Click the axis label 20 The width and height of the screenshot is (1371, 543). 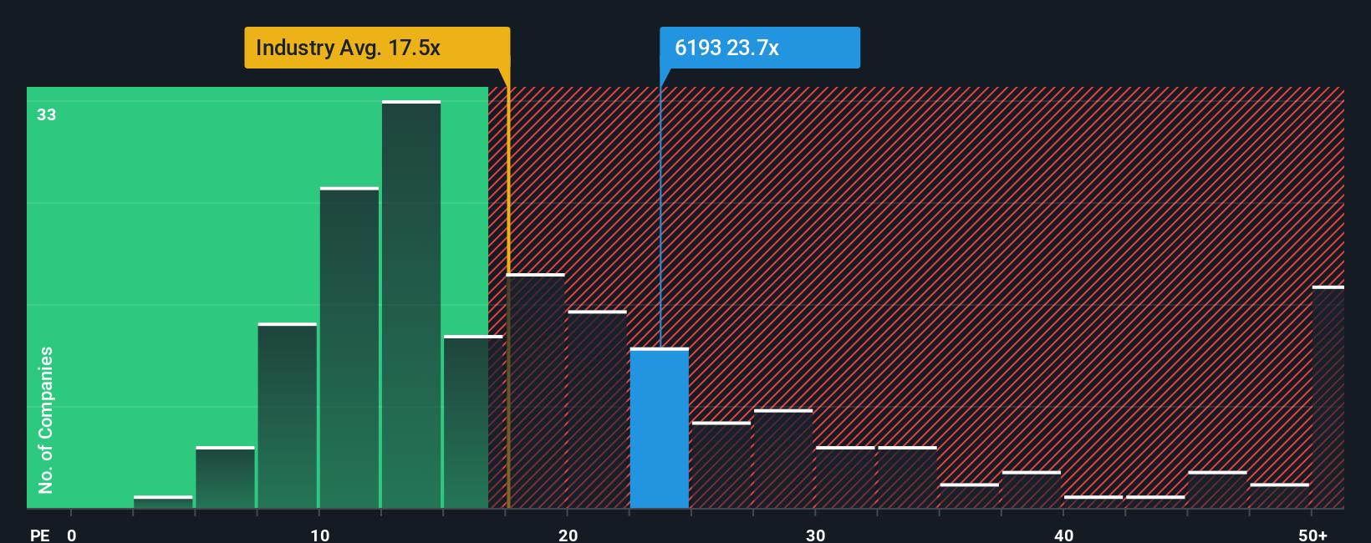click(x=568, y=535)
